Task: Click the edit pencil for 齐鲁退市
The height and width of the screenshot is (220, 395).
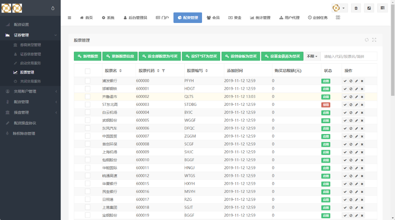Action: [356, 97]
